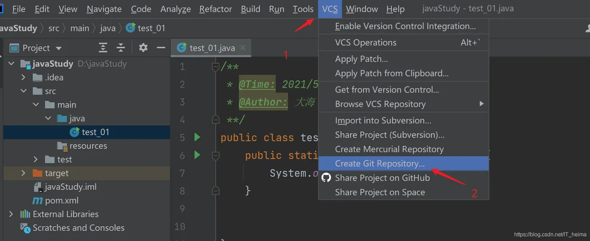
Task: Select the test_01 class in project tree
Action: point(95,132)
